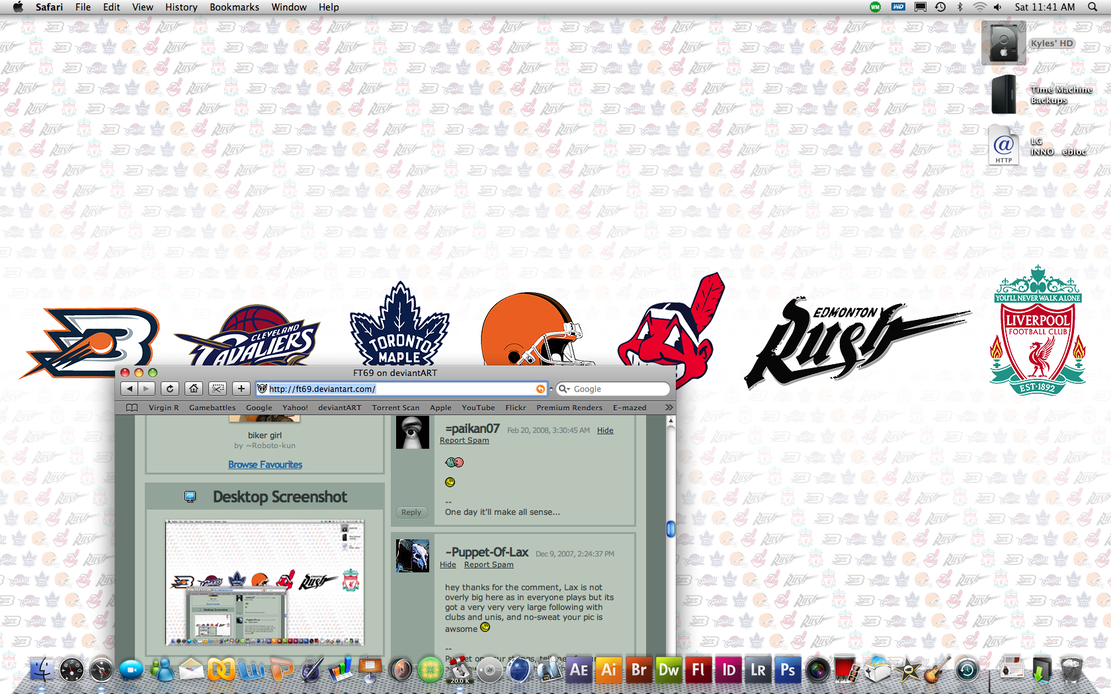Go back with Safari's back arrow

(x=130, y=389)
